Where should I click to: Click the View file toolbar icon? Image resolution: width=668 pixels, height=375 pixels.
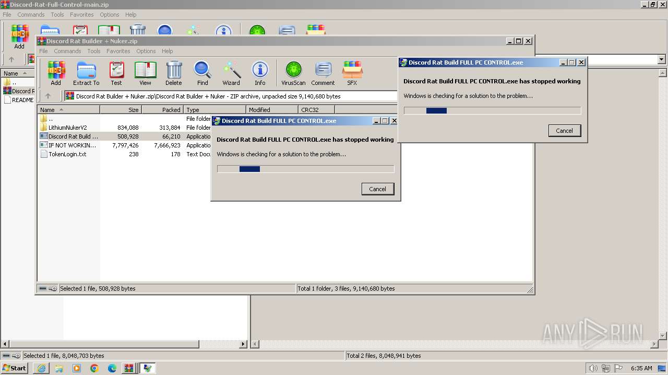(x=145, y=73)
